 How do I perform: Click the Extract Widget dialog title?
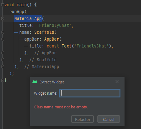point(52,82)
